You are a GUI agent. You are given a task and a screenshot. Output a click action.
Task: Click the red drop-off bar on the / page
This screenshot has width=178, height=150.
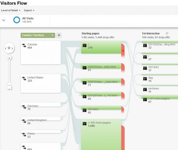[123, 50]
